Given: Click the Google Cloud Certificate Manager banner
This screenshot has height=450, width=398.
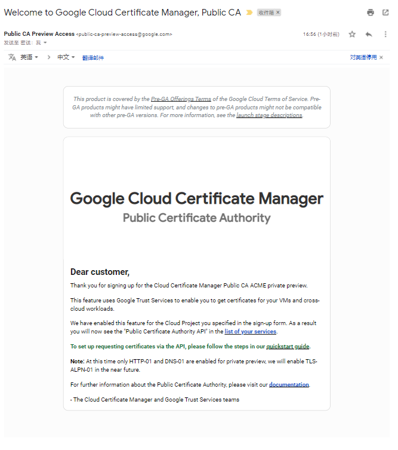Looking at the screenshot, I should click(196, 198).
